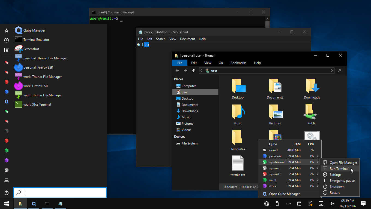Open the Favorites star in start sidebar
371x209 pixels.
tap(7, 31)
